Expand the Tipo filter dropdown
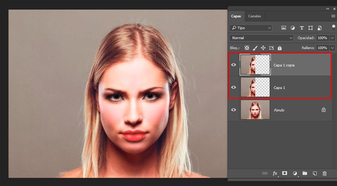 tap(250, 28)
